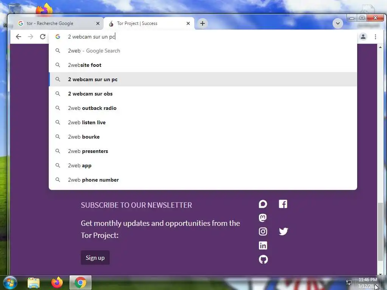Select '2web - Google Search' suggestion

coord(203,51)
